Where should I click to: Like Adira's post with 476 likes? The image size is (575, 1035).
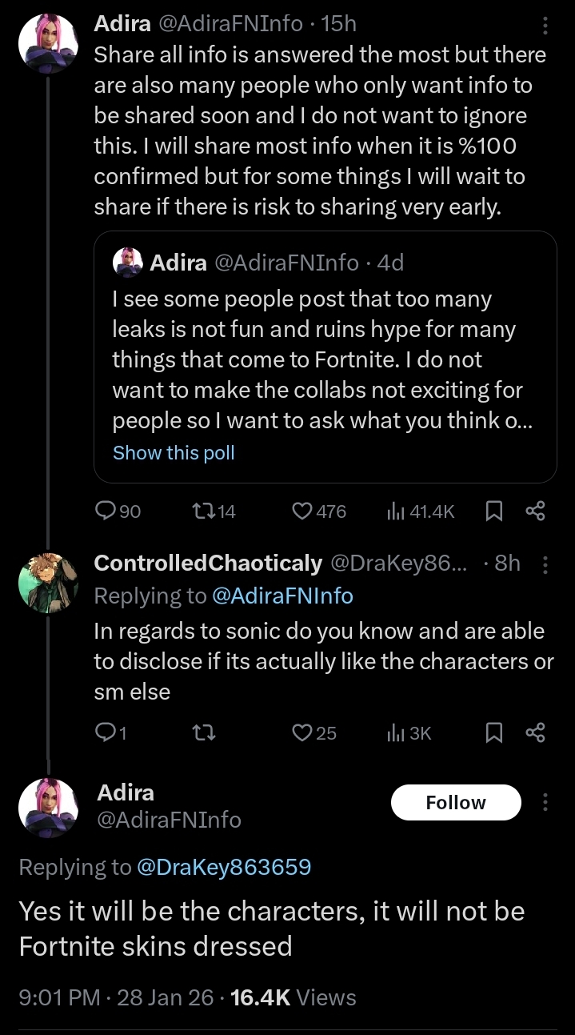[302, 511]
